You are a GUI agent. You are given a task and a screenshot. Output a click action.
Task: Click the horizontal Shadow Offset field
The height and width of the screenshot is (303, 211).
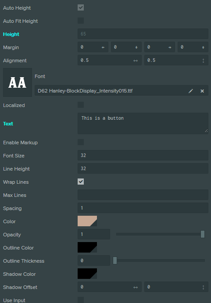point(110,287)
